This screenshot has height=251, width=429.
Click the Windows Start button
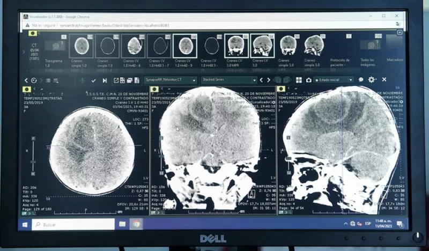tap(25, 224)
